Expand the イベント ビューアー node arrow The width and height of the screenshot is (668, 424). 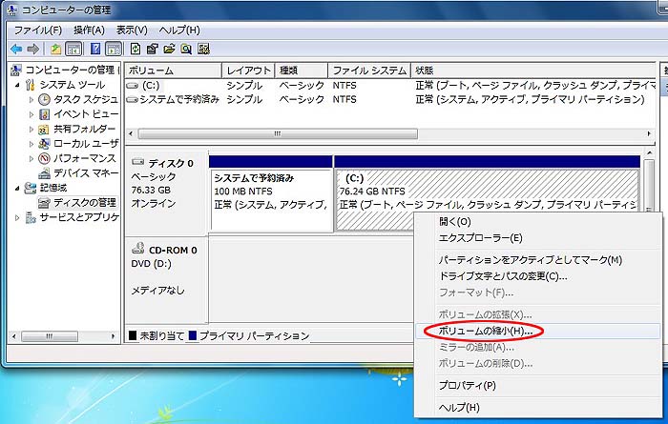coord(31,114)
